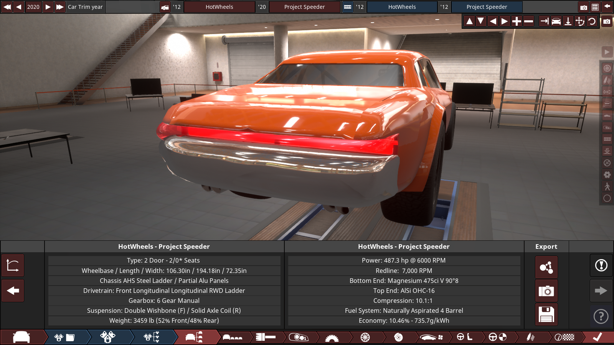The width and height of the screenshot is (614, 345).
Task: Go back with the left arrow button
Action: [x=13, y=291]
